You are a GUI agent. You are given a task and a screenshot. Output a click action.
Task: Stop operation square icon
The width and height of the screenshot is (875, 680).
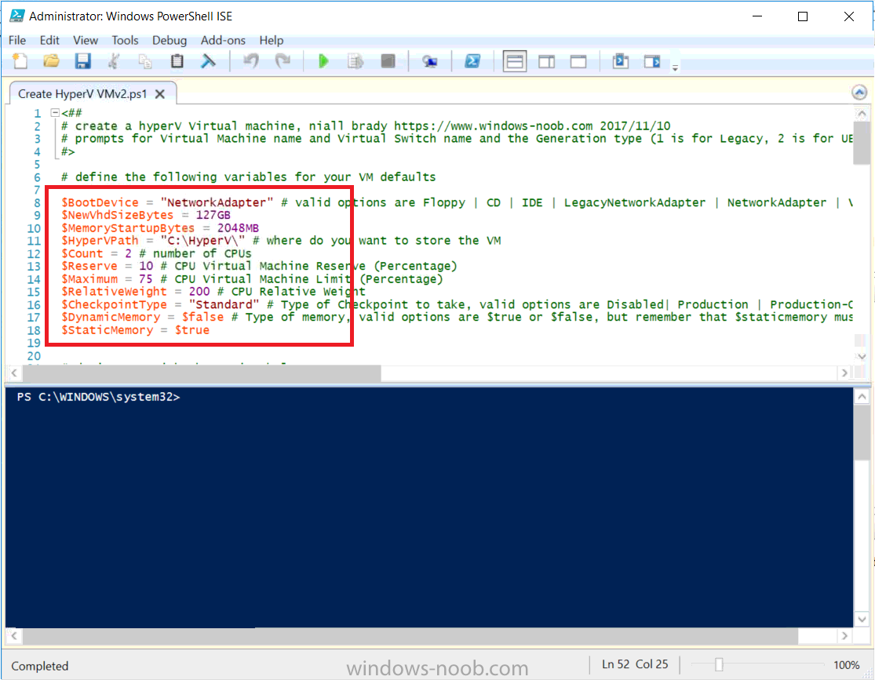388,61
